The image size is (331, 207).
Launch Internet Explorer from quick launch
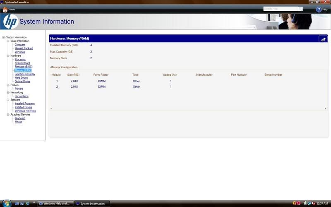point(27,204)
